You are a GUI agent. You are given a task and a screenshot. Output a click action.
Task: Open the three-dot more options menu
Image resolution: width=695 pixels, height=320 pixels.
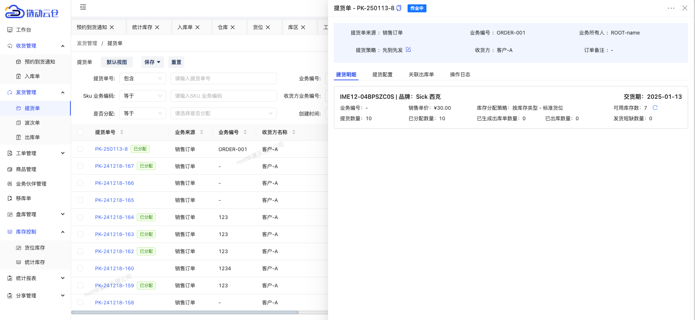(x=671, y=8)
